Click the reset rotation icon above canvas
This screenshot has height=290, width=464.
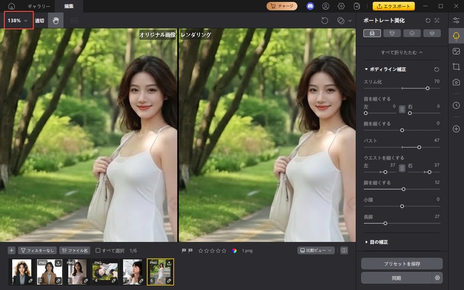pos(325,20)
